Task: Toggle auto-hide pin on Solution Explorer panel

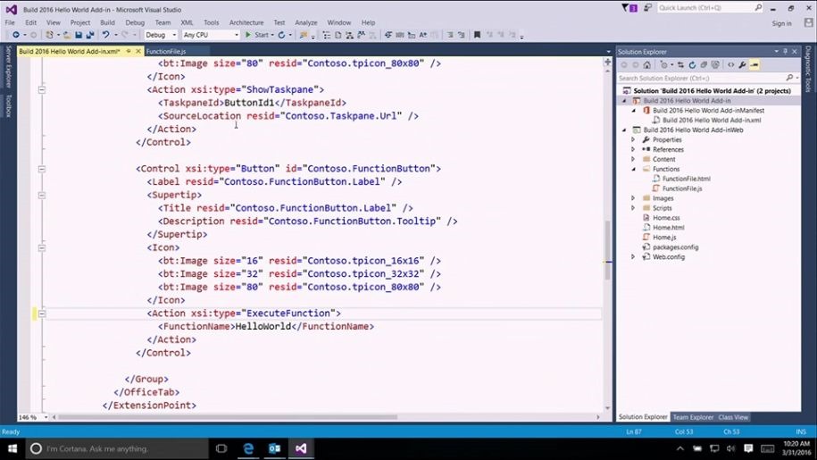Action: click(785, 52)
